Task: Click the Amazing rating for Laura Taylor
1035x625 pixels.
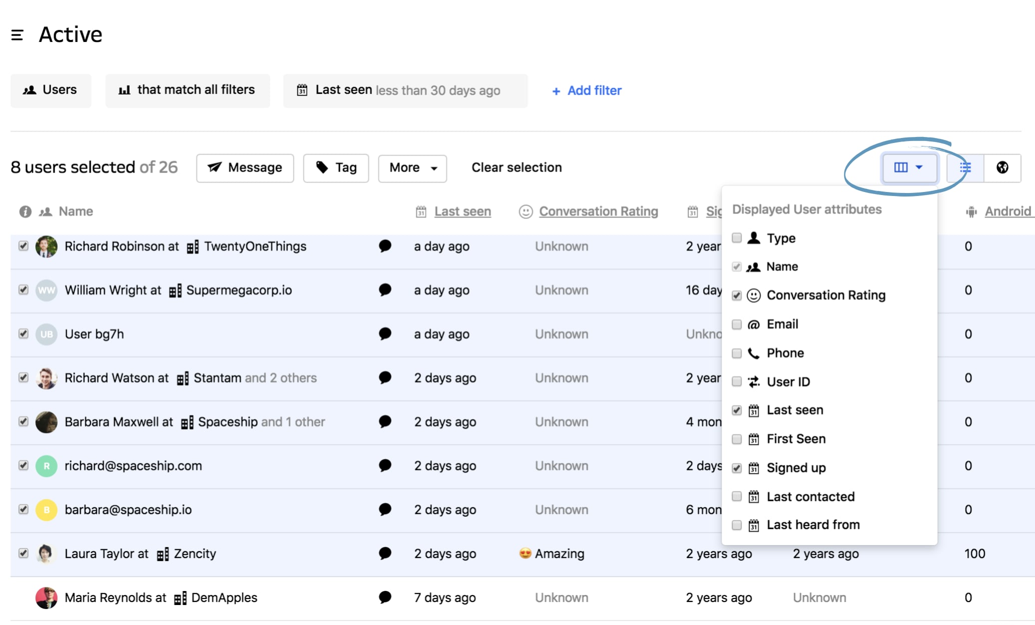Action: (552, 553)
